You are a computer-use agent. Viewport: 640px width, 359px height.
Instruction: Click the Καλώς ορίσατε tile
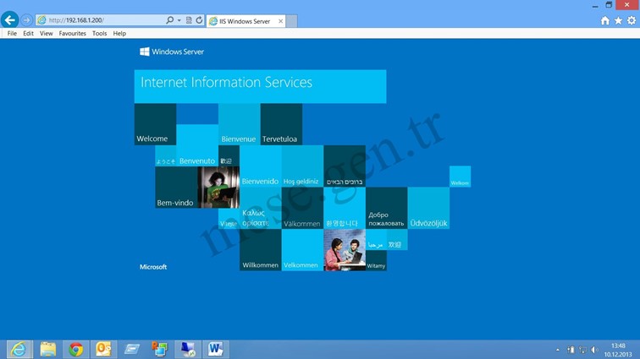point(261,209)
